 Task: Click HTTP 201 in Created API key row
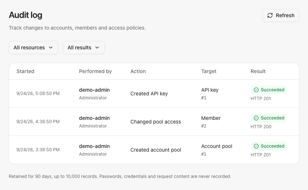click(x=261, y=99)
